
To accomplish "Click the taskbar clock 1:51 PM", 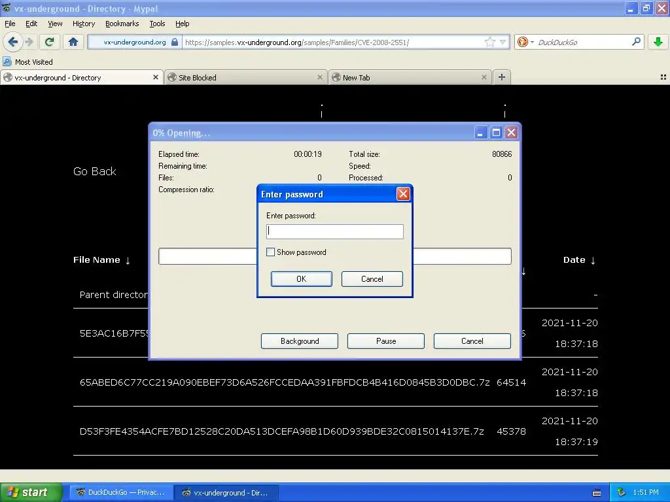I will tap(646, 492).
